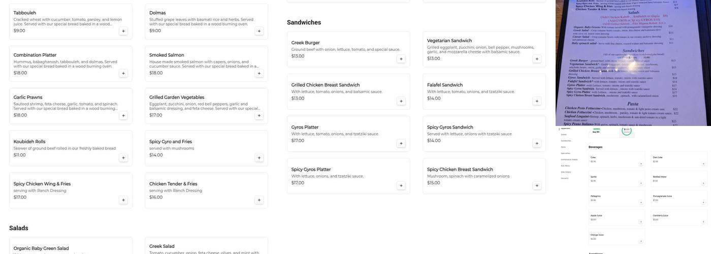Open the photographed paper menu image
The width and height of the screenshot is (711, 254).
633,63
